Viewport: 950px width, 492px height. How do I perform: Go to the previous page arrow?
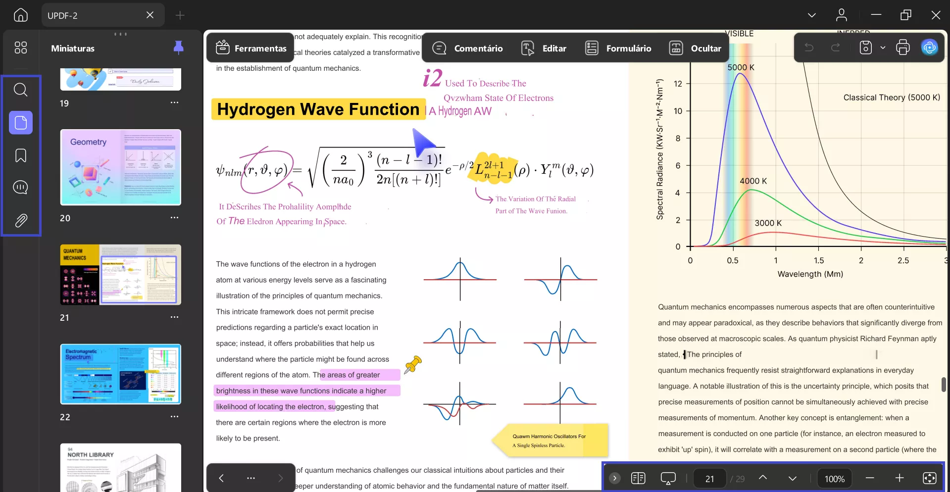click(x=763, y=478)
